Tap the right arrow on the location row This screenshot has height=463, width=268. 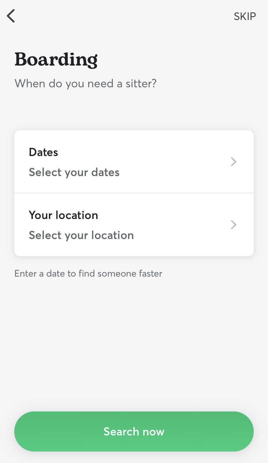233,225
